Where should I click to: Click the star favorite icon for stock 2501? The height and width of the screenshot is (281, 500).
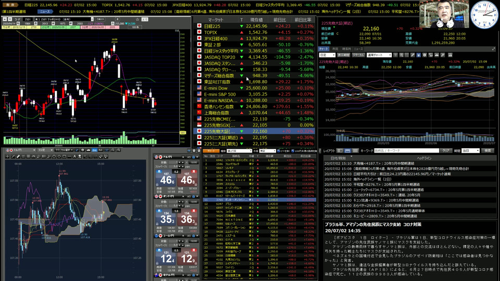click(x=137, y=19)
